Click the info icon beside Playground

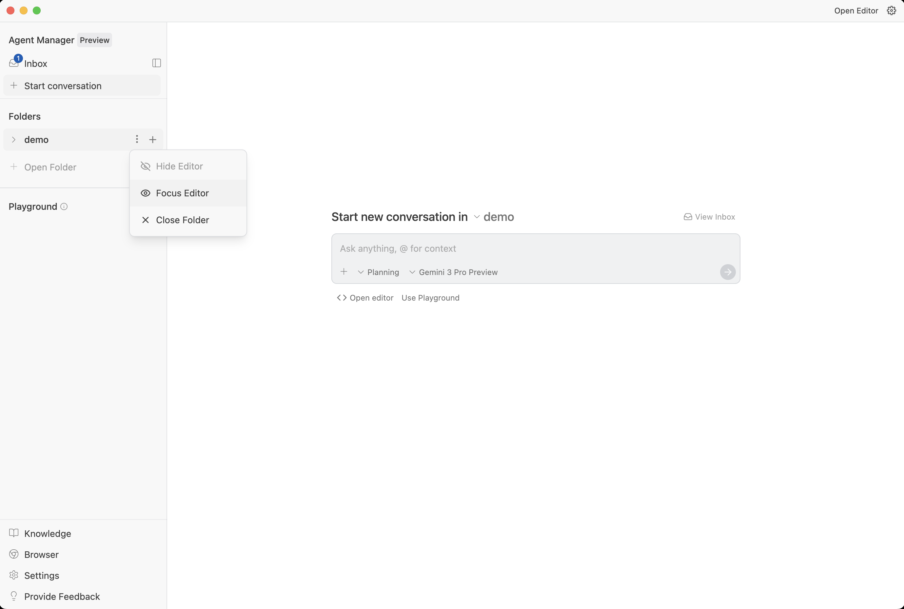(64, 206)
